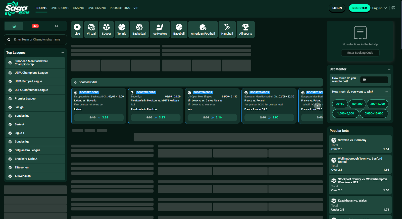Open the PROMOTIONS menu item

[x=120, y=8]
